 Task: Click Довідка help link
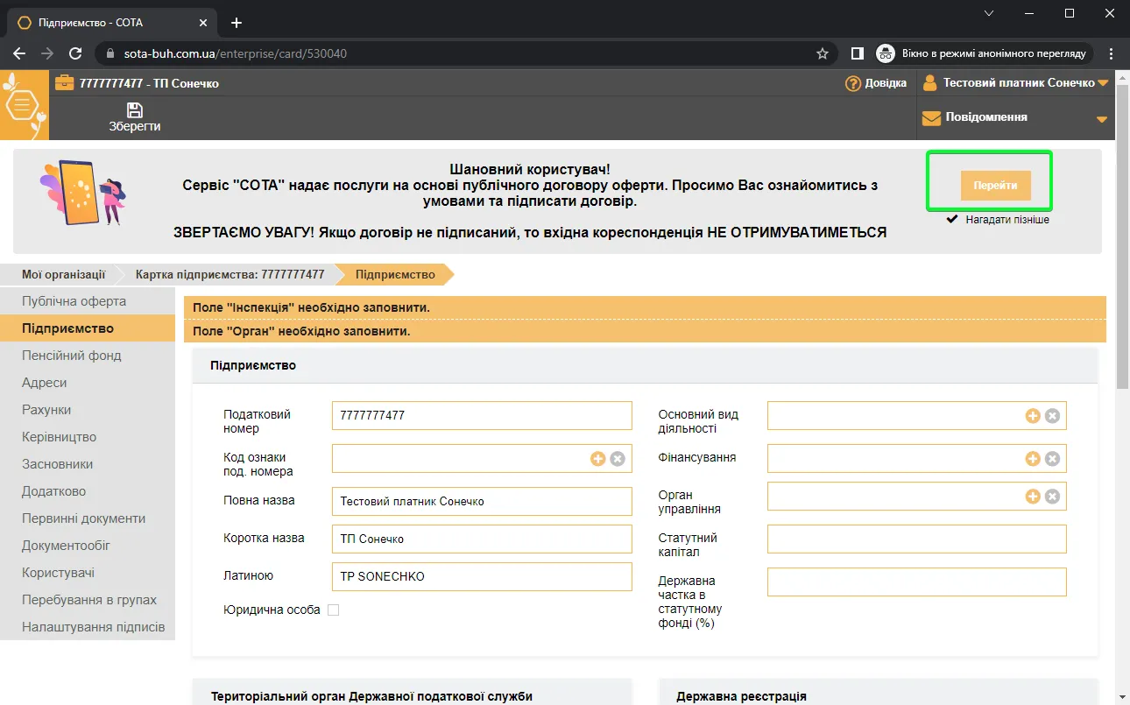pyautogui.click(x=886, y=83)
